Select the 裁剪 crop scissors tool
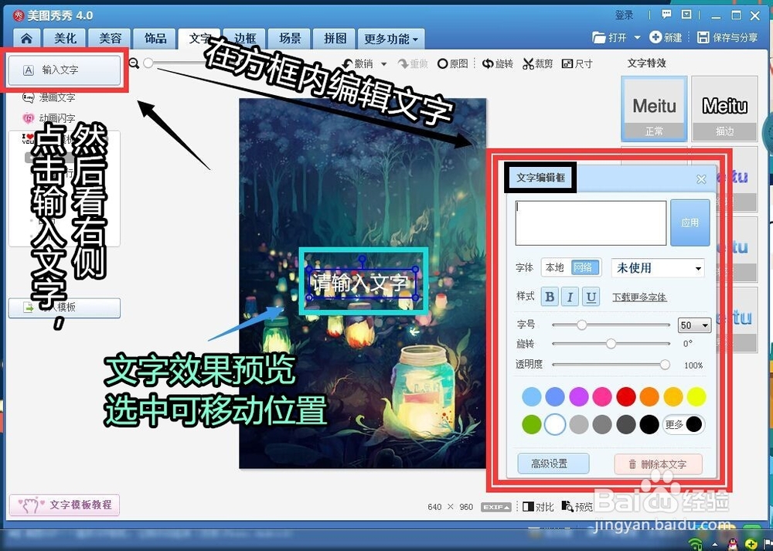The image size is (773, 551). (528, 63)
